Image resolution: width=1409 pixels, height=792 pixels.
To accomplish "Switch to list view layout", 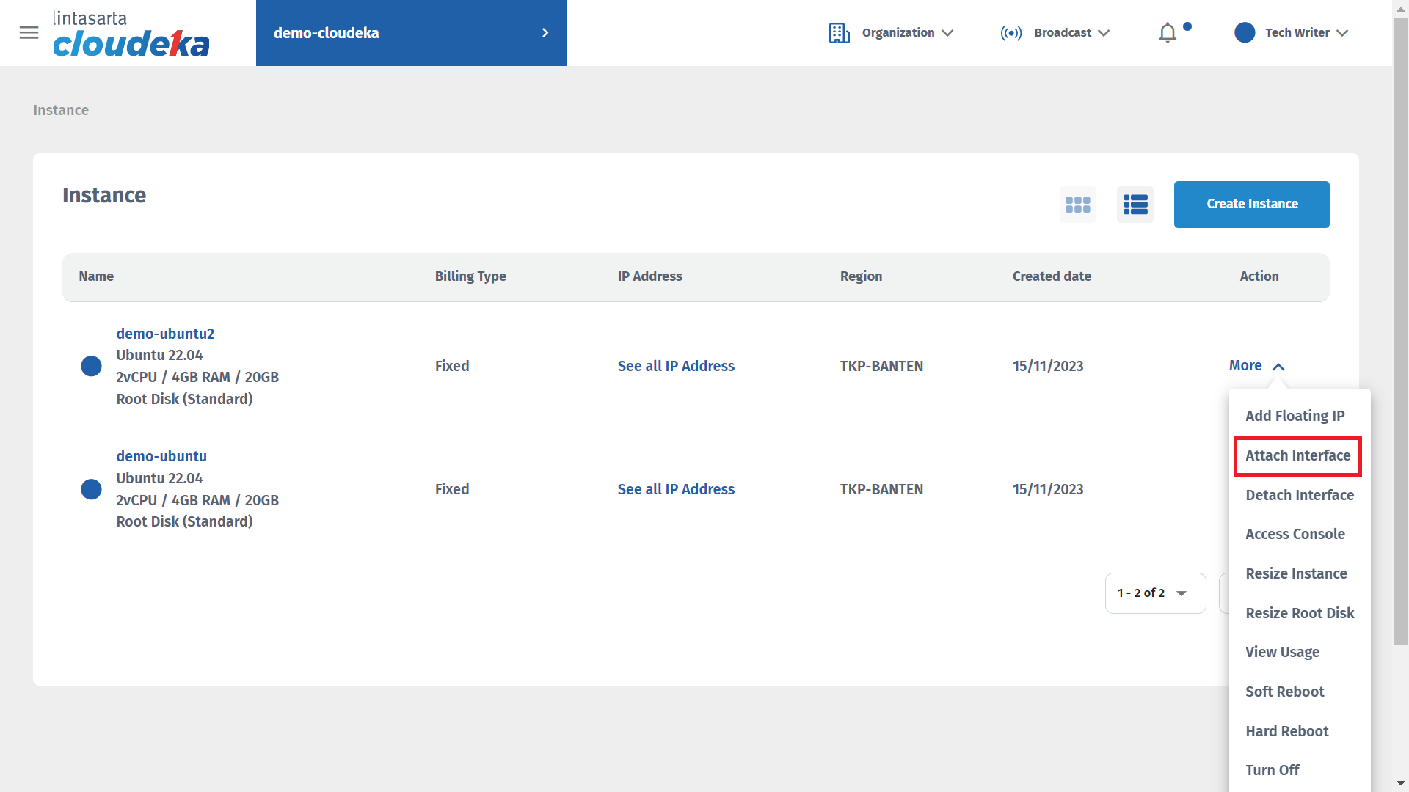I will (x=1135, y=205).
